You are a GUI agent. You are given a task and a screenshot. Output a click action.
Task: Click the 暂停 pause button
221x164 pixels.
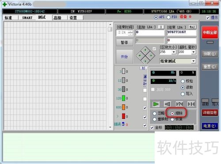124,42
